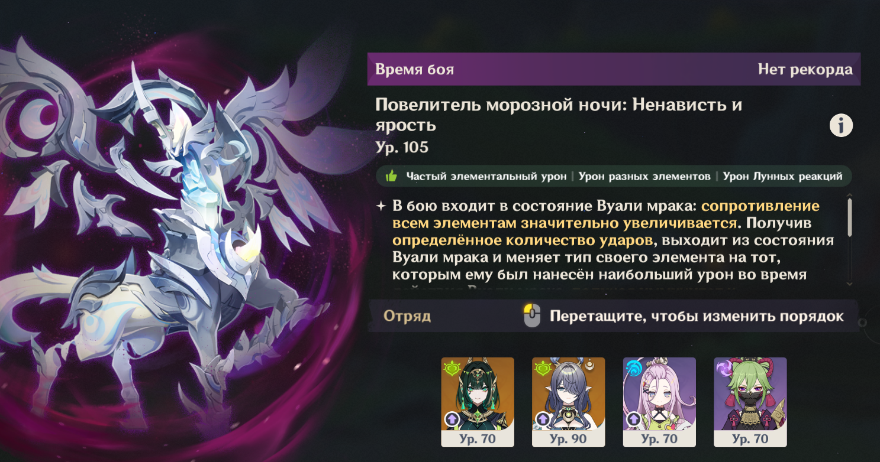Viewport: 880px width, 462px height.
Task: Click purple upgrade arrow on first character
Action: 452,420
